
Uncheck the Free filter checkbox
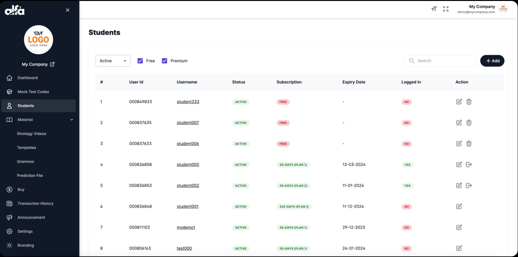coord(140,61)
